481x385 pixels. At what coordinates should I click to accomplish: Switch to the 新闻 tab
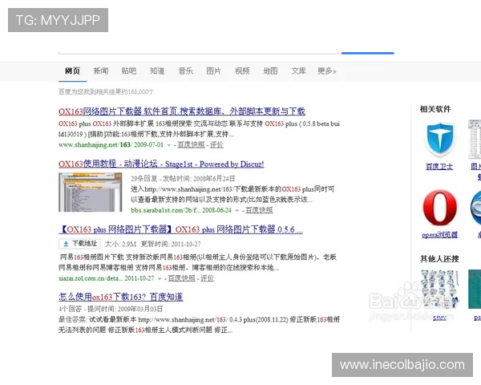(101, 71)
